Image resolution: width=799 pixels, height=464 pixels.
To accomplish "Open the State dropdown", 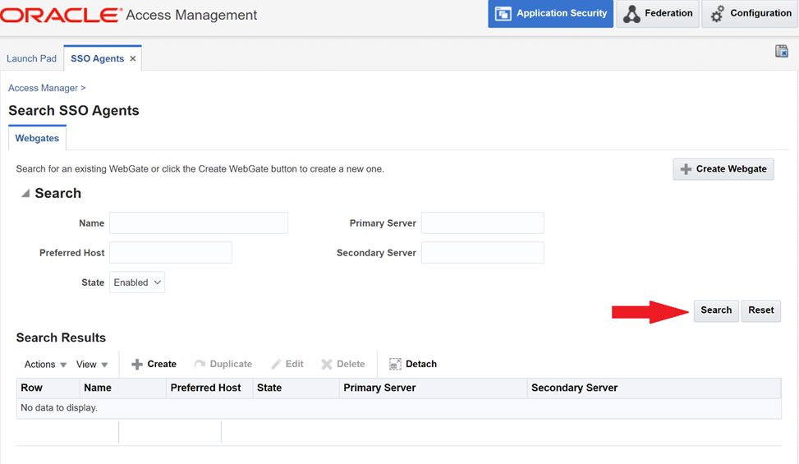I will click(137, 283).
